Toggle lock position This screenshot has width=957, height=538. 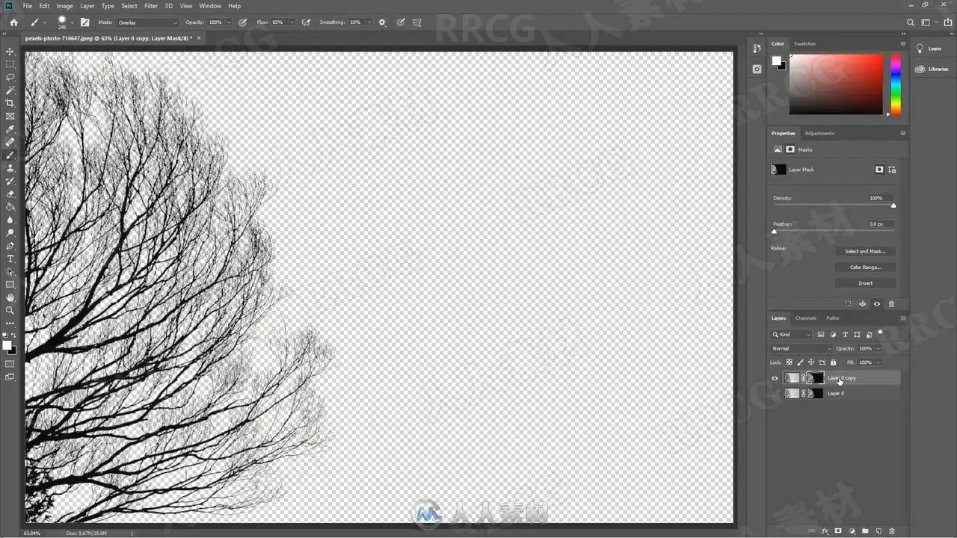point(810,362)
